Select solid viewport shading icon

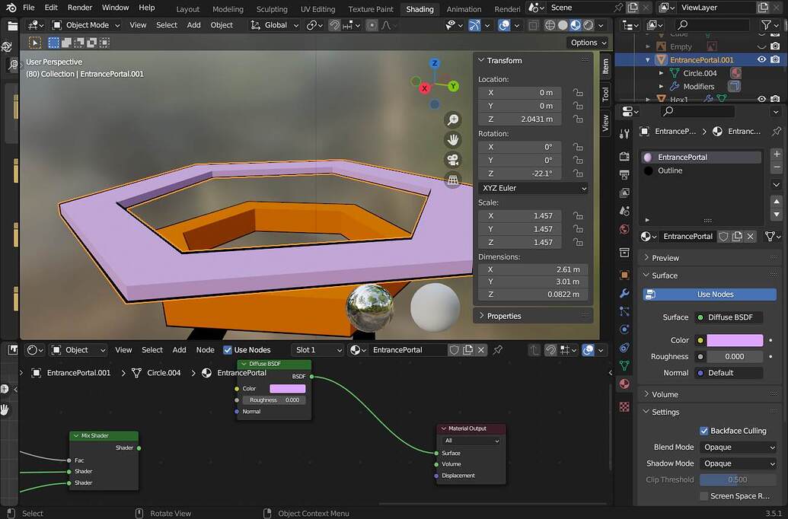click(x=563, y=24)
